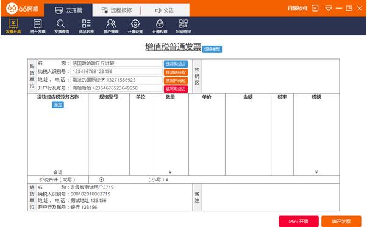Open the 客户管理 people icon

111,26
